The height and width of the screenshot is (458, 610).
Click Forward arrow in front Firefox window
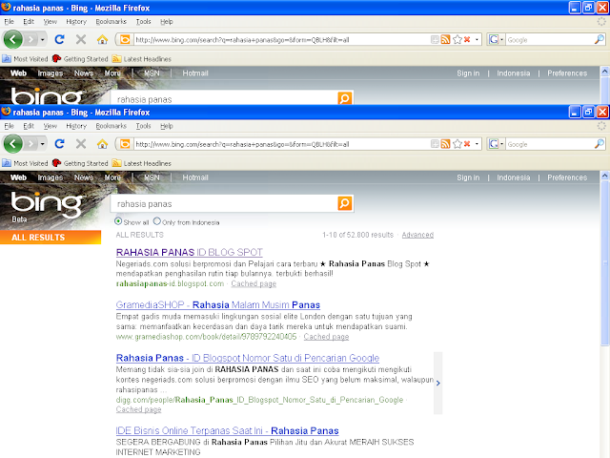pos(30,144)
